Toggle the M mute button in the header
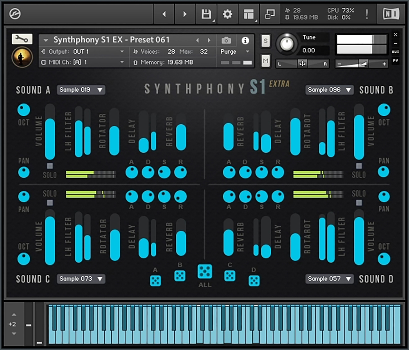This screenshot has height=350, width=409. point(265,61)
